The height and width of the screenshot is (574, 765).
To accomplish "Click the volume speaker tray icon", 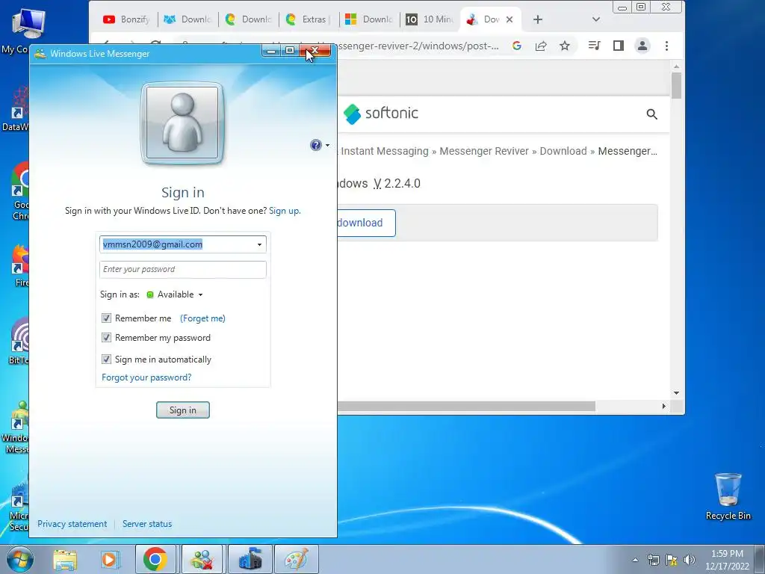I will [690, 560].
